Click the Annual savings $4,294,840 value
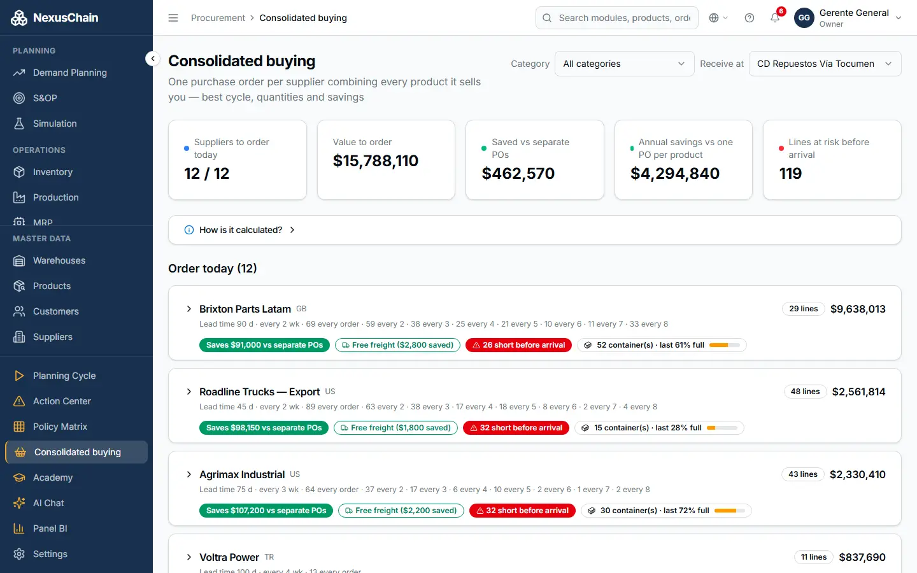917x573 pixels. [x=675, y=173]
